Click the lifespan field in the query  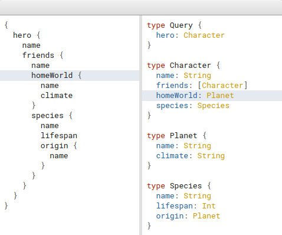point(59,136)
